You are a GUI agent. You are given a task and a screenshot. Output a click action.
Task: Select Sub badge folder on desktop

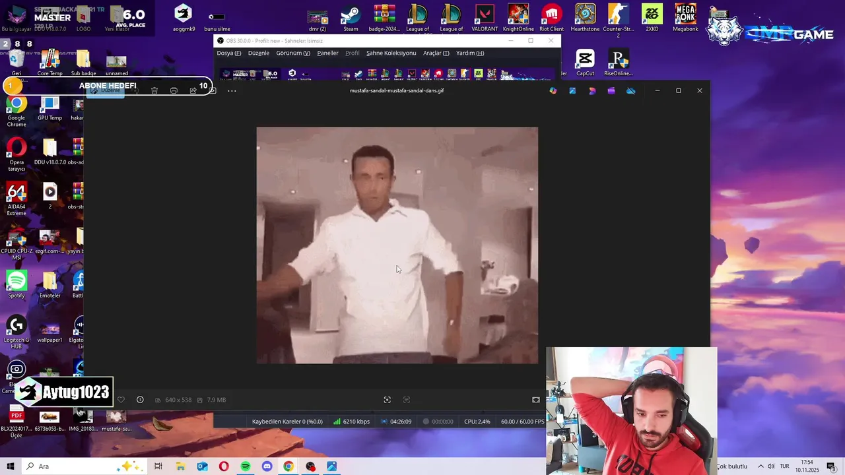click(83, 63)
